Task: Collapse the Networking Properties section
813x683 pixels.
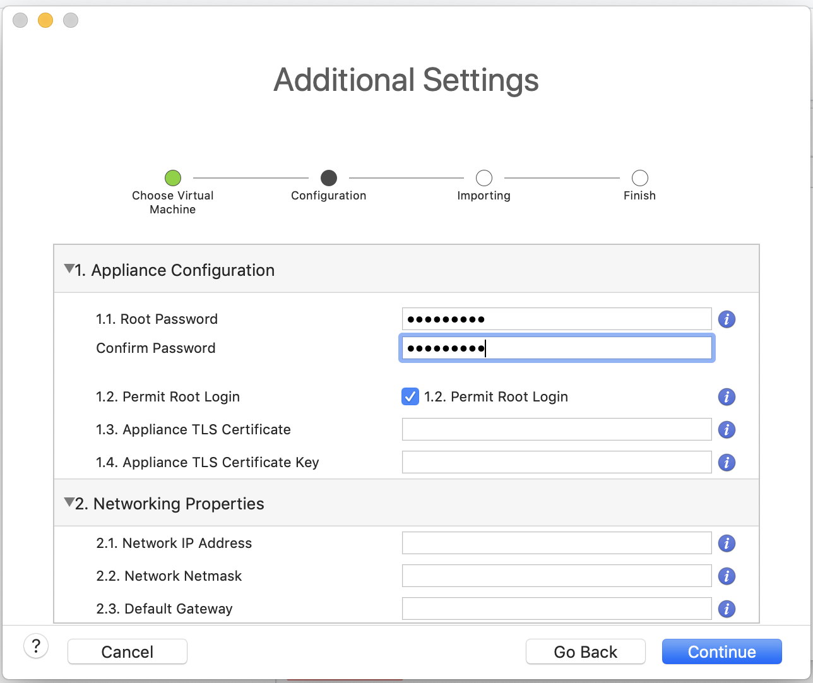Action: pyautogui.click(x=69, y=503)
